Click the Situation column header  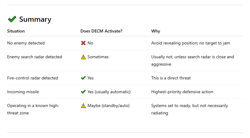16,31
